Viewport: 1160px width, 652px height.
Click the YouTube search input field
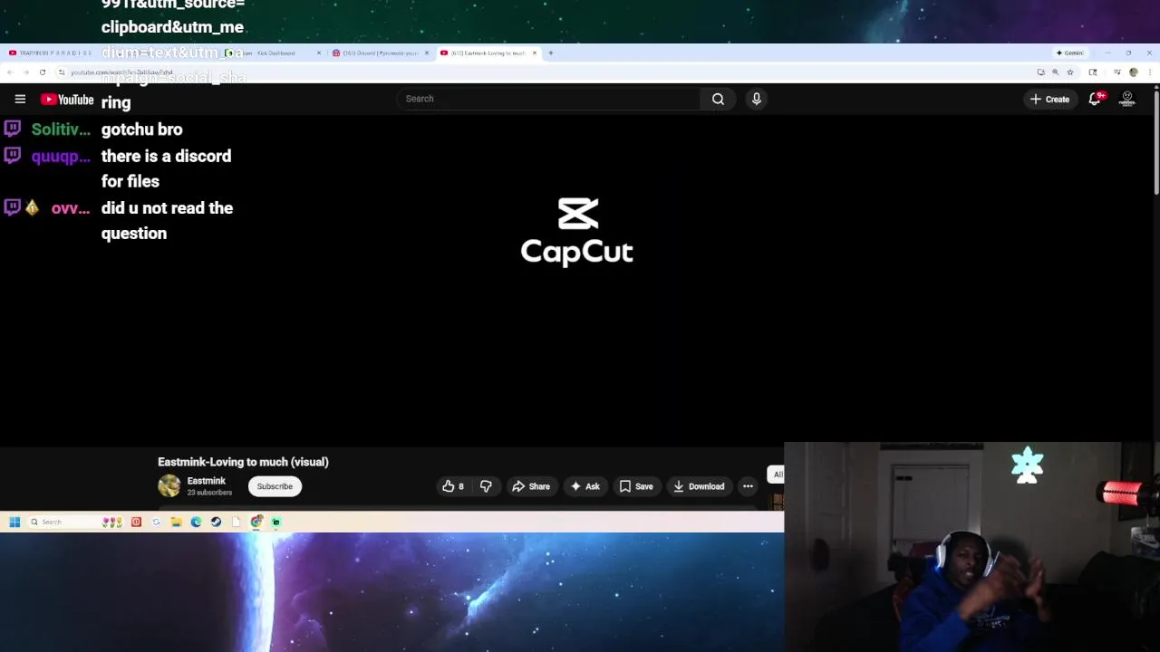click(548, 99)
